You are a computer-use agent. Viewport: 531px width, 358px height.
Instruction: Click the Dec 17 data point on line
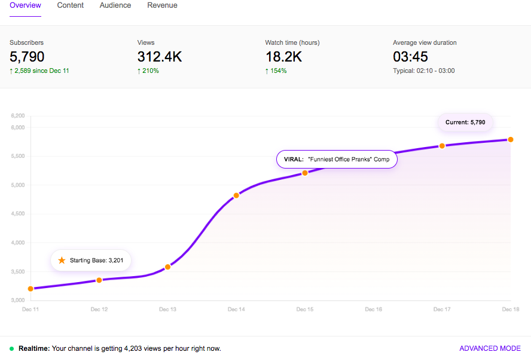[442, 146]
